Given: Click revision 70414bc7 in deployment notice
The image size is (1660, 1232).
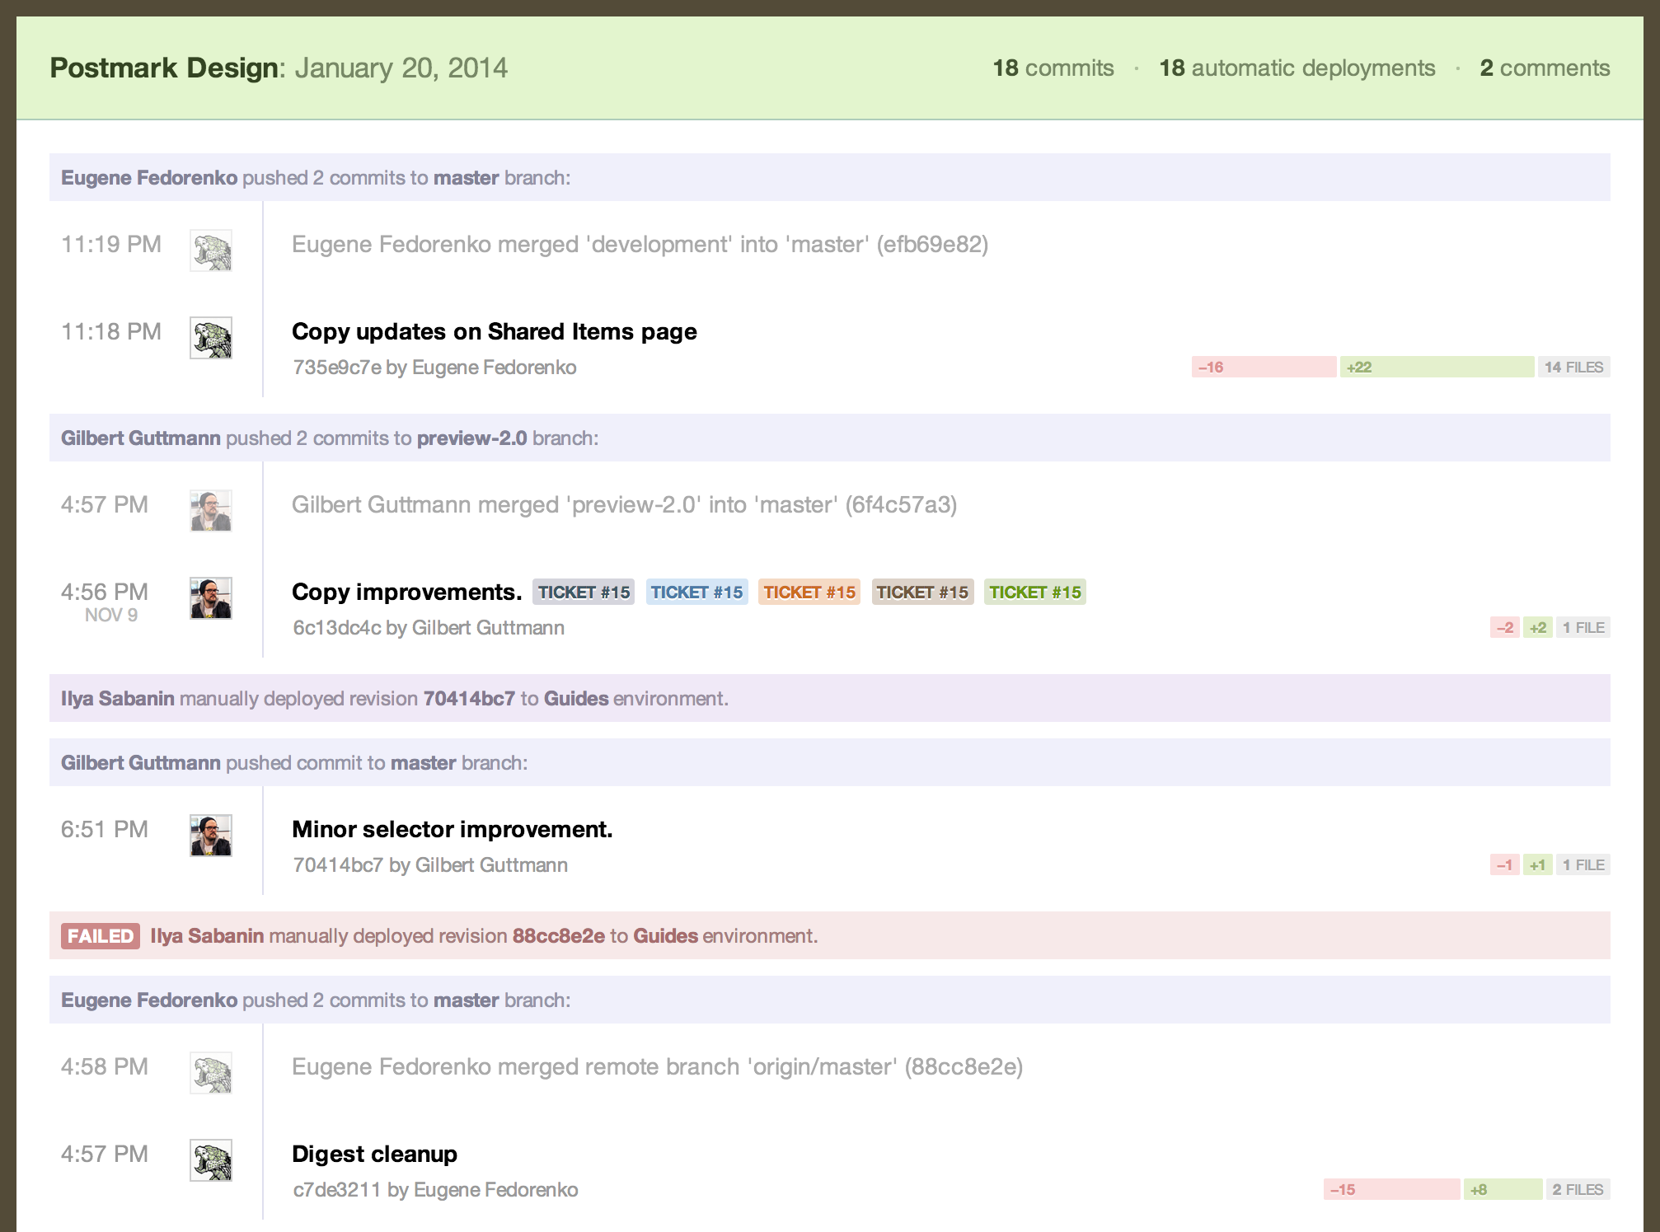Looking at the screenshot, I should click(x=468, y=699).
